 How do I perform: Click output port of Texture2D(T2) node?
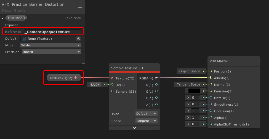[76, 78]
